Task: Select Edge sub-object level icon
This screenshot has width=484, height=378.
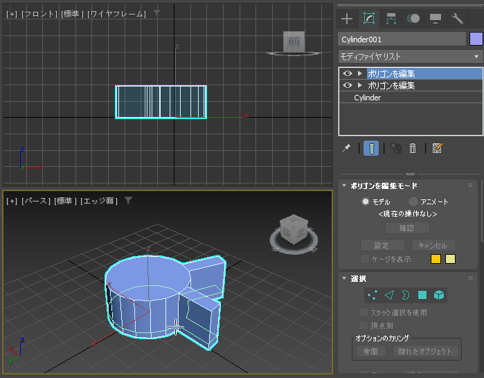Action: click(389, 296)
